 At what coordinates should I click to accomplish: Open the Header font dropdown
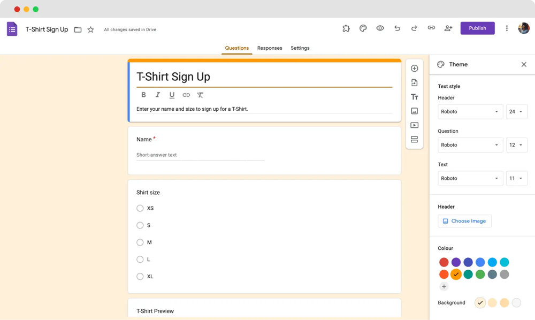click(x=470, y=111)
